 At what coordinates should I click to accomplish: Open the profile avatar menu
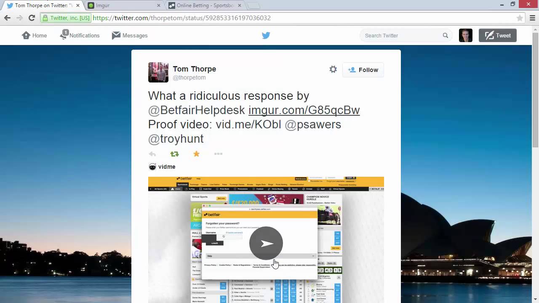click(x=466, y=35)
